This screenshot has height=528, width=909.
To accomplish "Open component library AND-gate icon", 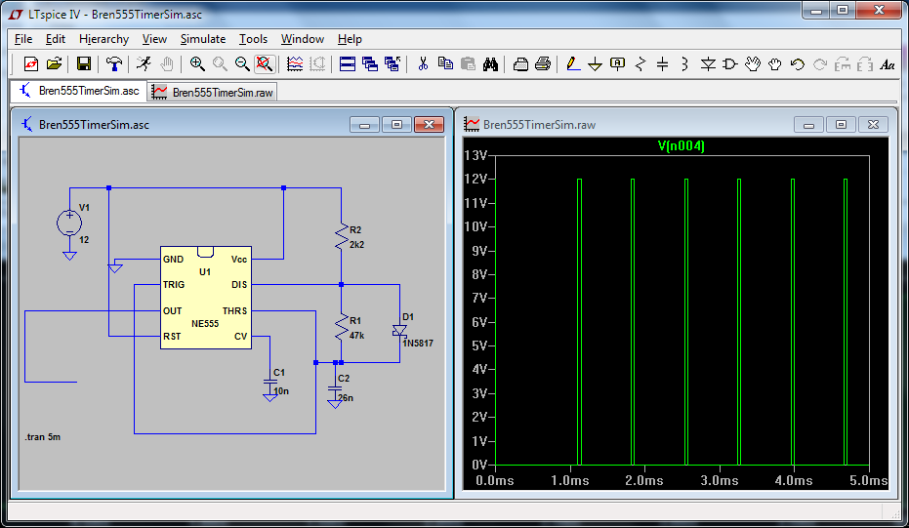I will [730, 63].
